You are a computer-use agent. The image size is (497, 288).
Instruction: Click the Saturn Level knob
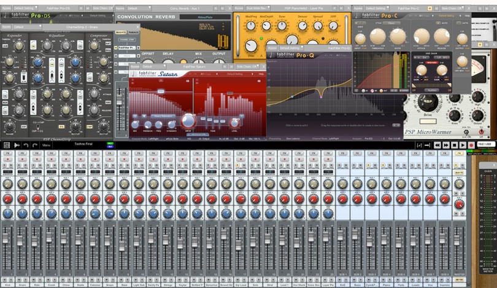[x=234, y=123]
